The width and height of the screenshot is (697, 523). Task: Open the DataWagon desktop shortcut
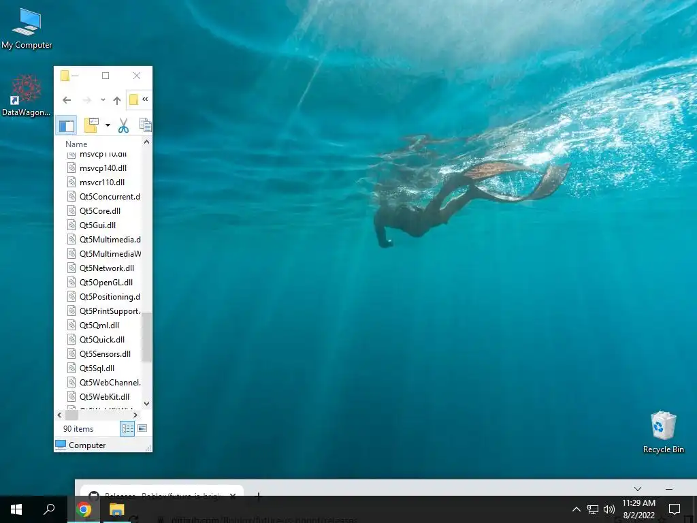click(27, 95)
